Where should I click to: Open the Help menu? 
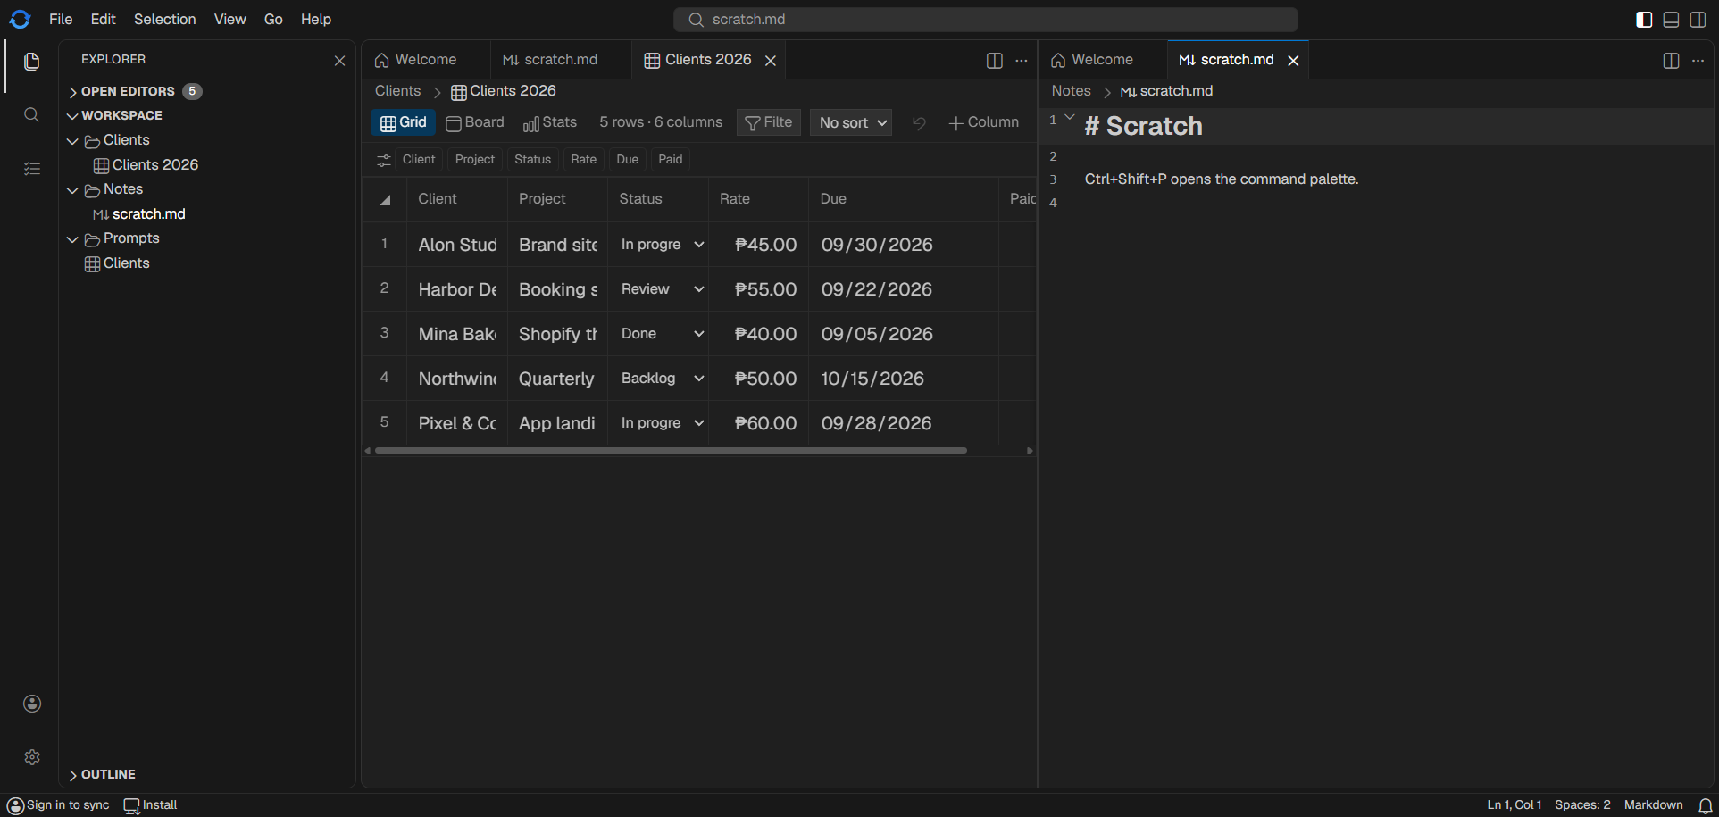[316, 20]
